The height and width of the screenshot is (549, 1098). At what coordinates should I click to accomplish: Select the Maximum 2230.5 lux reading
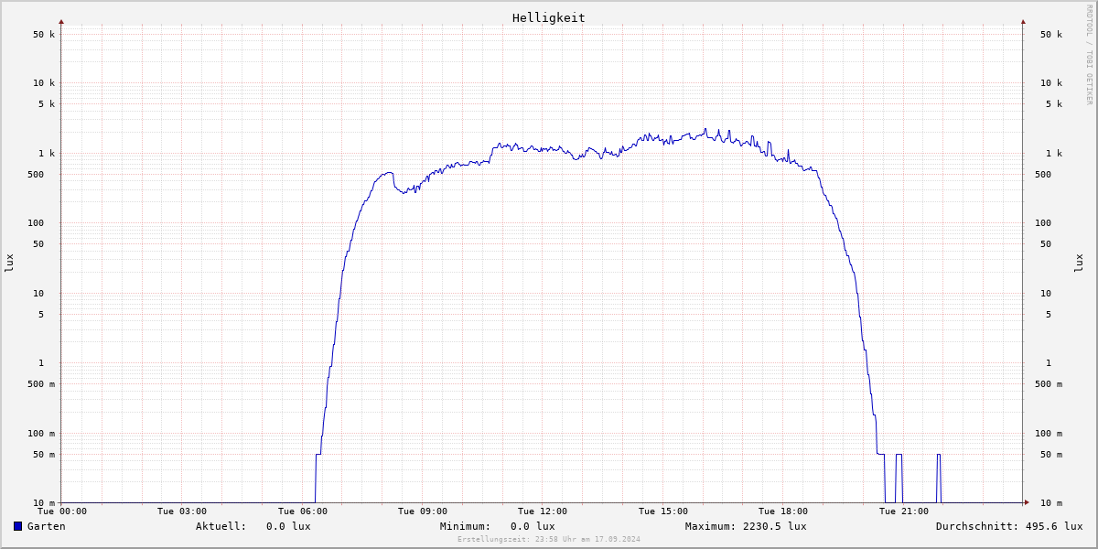(746, 526)
